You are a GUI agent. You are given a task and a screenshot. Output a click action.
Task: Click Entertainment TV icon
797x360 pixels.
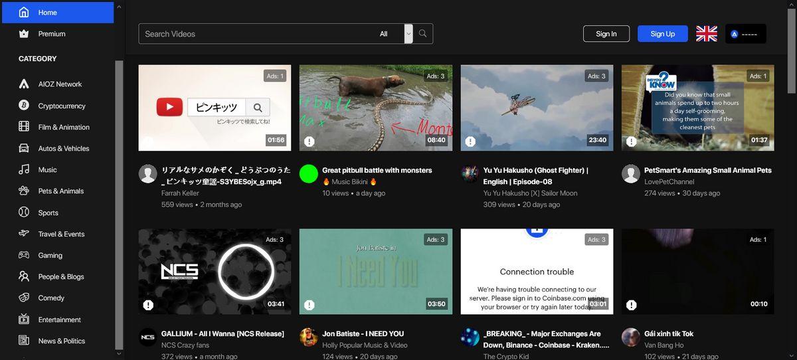[24, 319]
